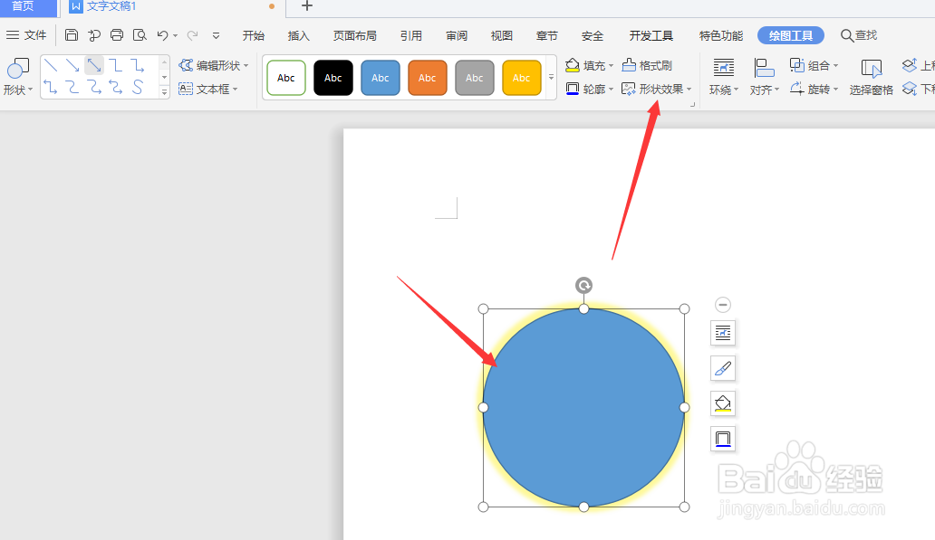
Task: Open the Text Box (文本框) dropdown
Action: pos(208,90)
